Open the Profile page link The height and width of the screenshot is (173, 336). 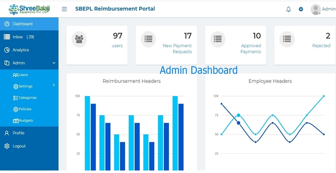pos(19,133)
